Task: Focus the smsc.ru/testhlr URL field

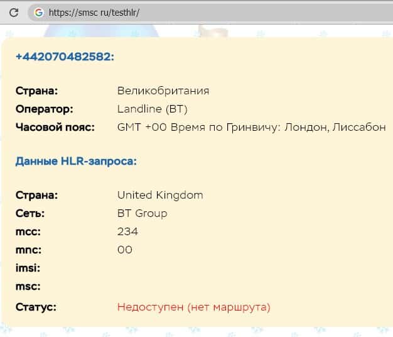Action: point(210,13)
